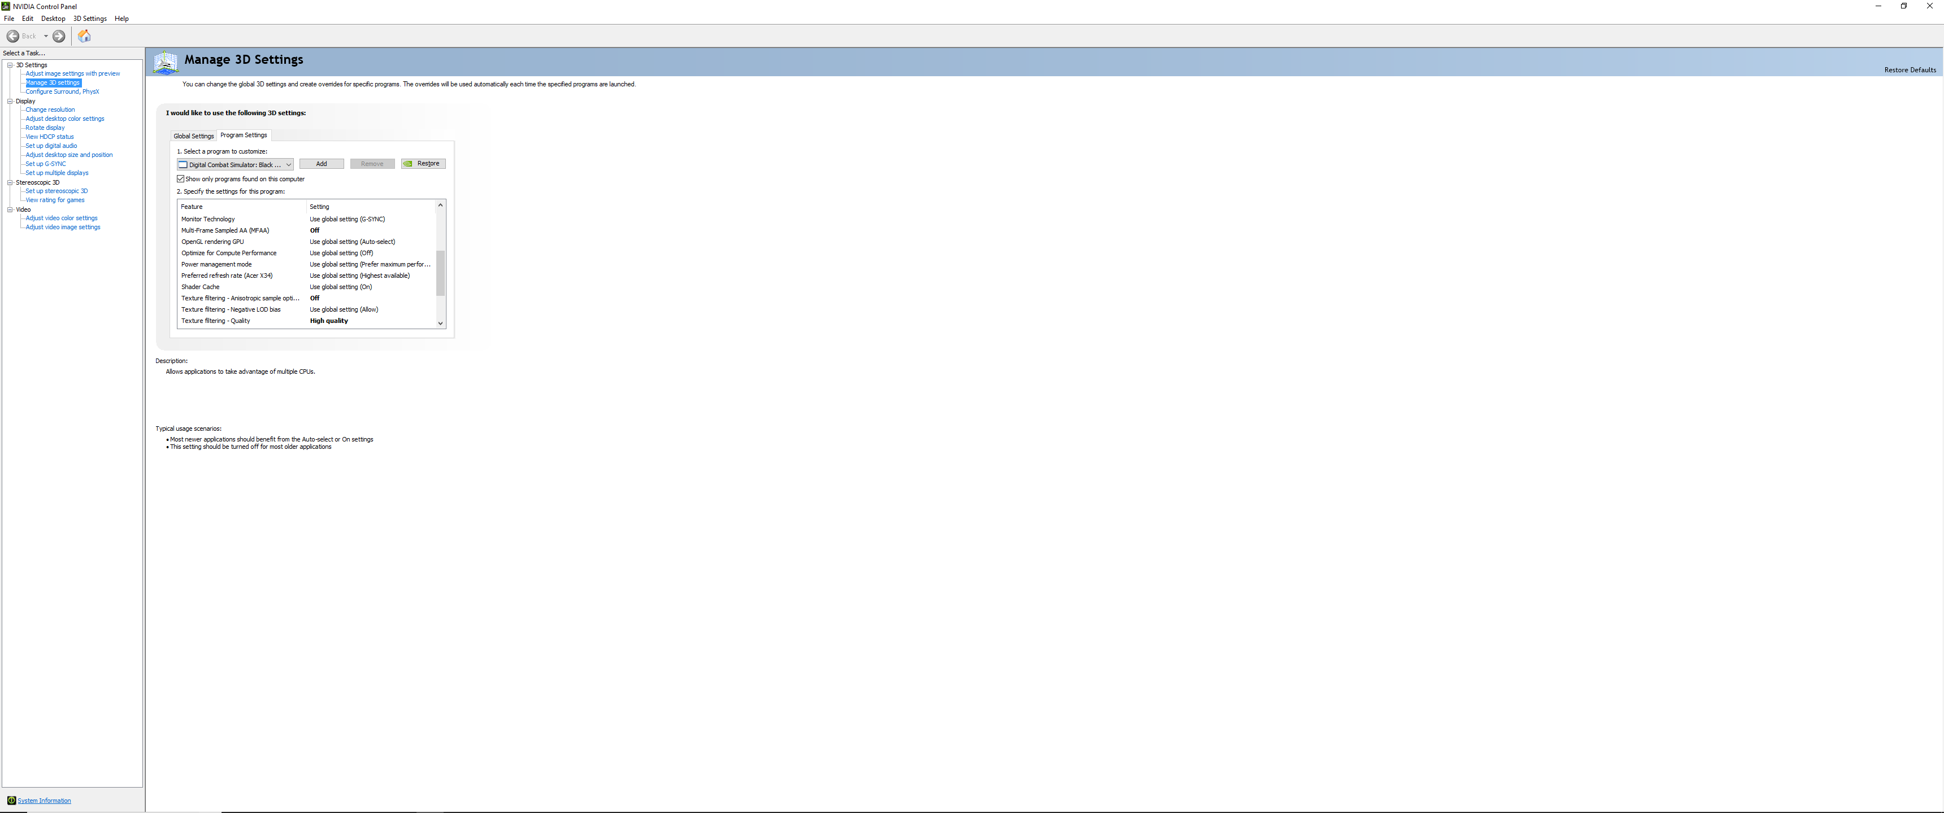Collapse the Video tree node

pos(11,209)
